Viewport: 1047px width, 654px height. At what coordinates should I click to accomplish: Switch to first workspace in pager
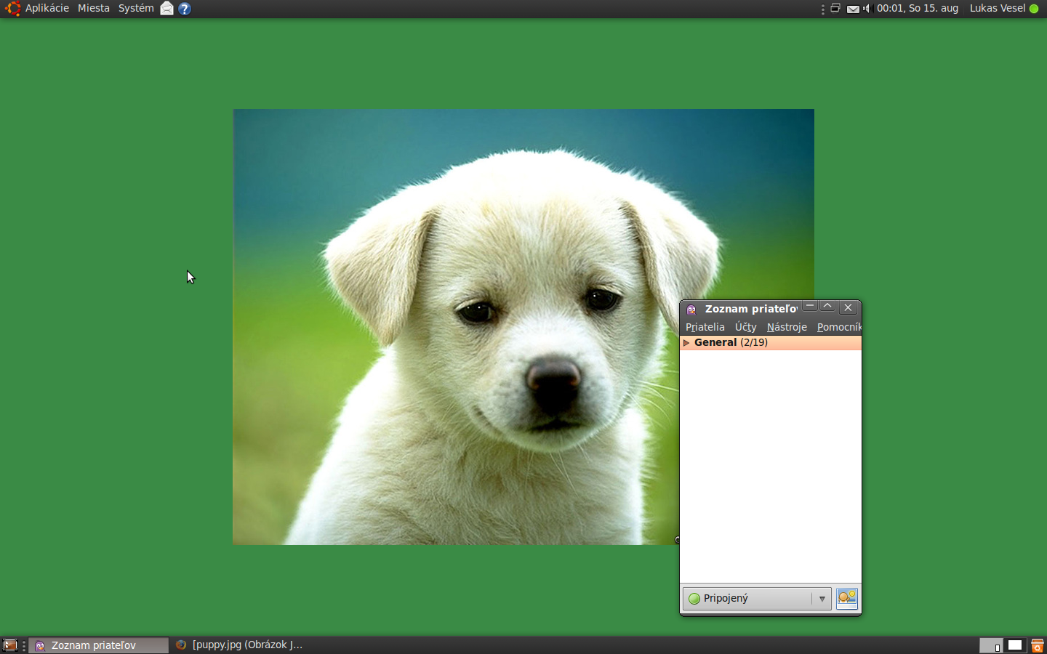991,645
